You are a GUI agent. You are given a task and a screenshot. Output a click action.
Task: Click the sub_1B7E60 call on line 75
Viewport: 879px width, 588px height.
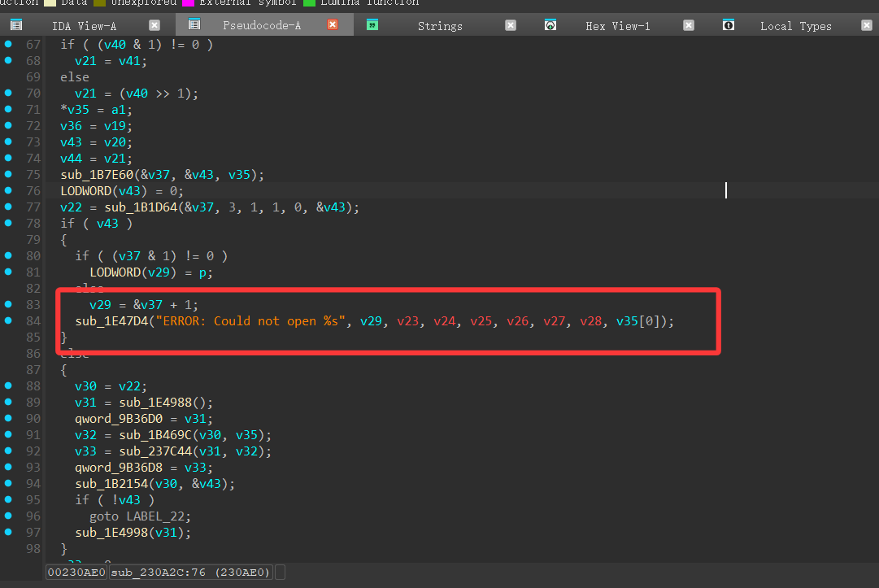97,175
